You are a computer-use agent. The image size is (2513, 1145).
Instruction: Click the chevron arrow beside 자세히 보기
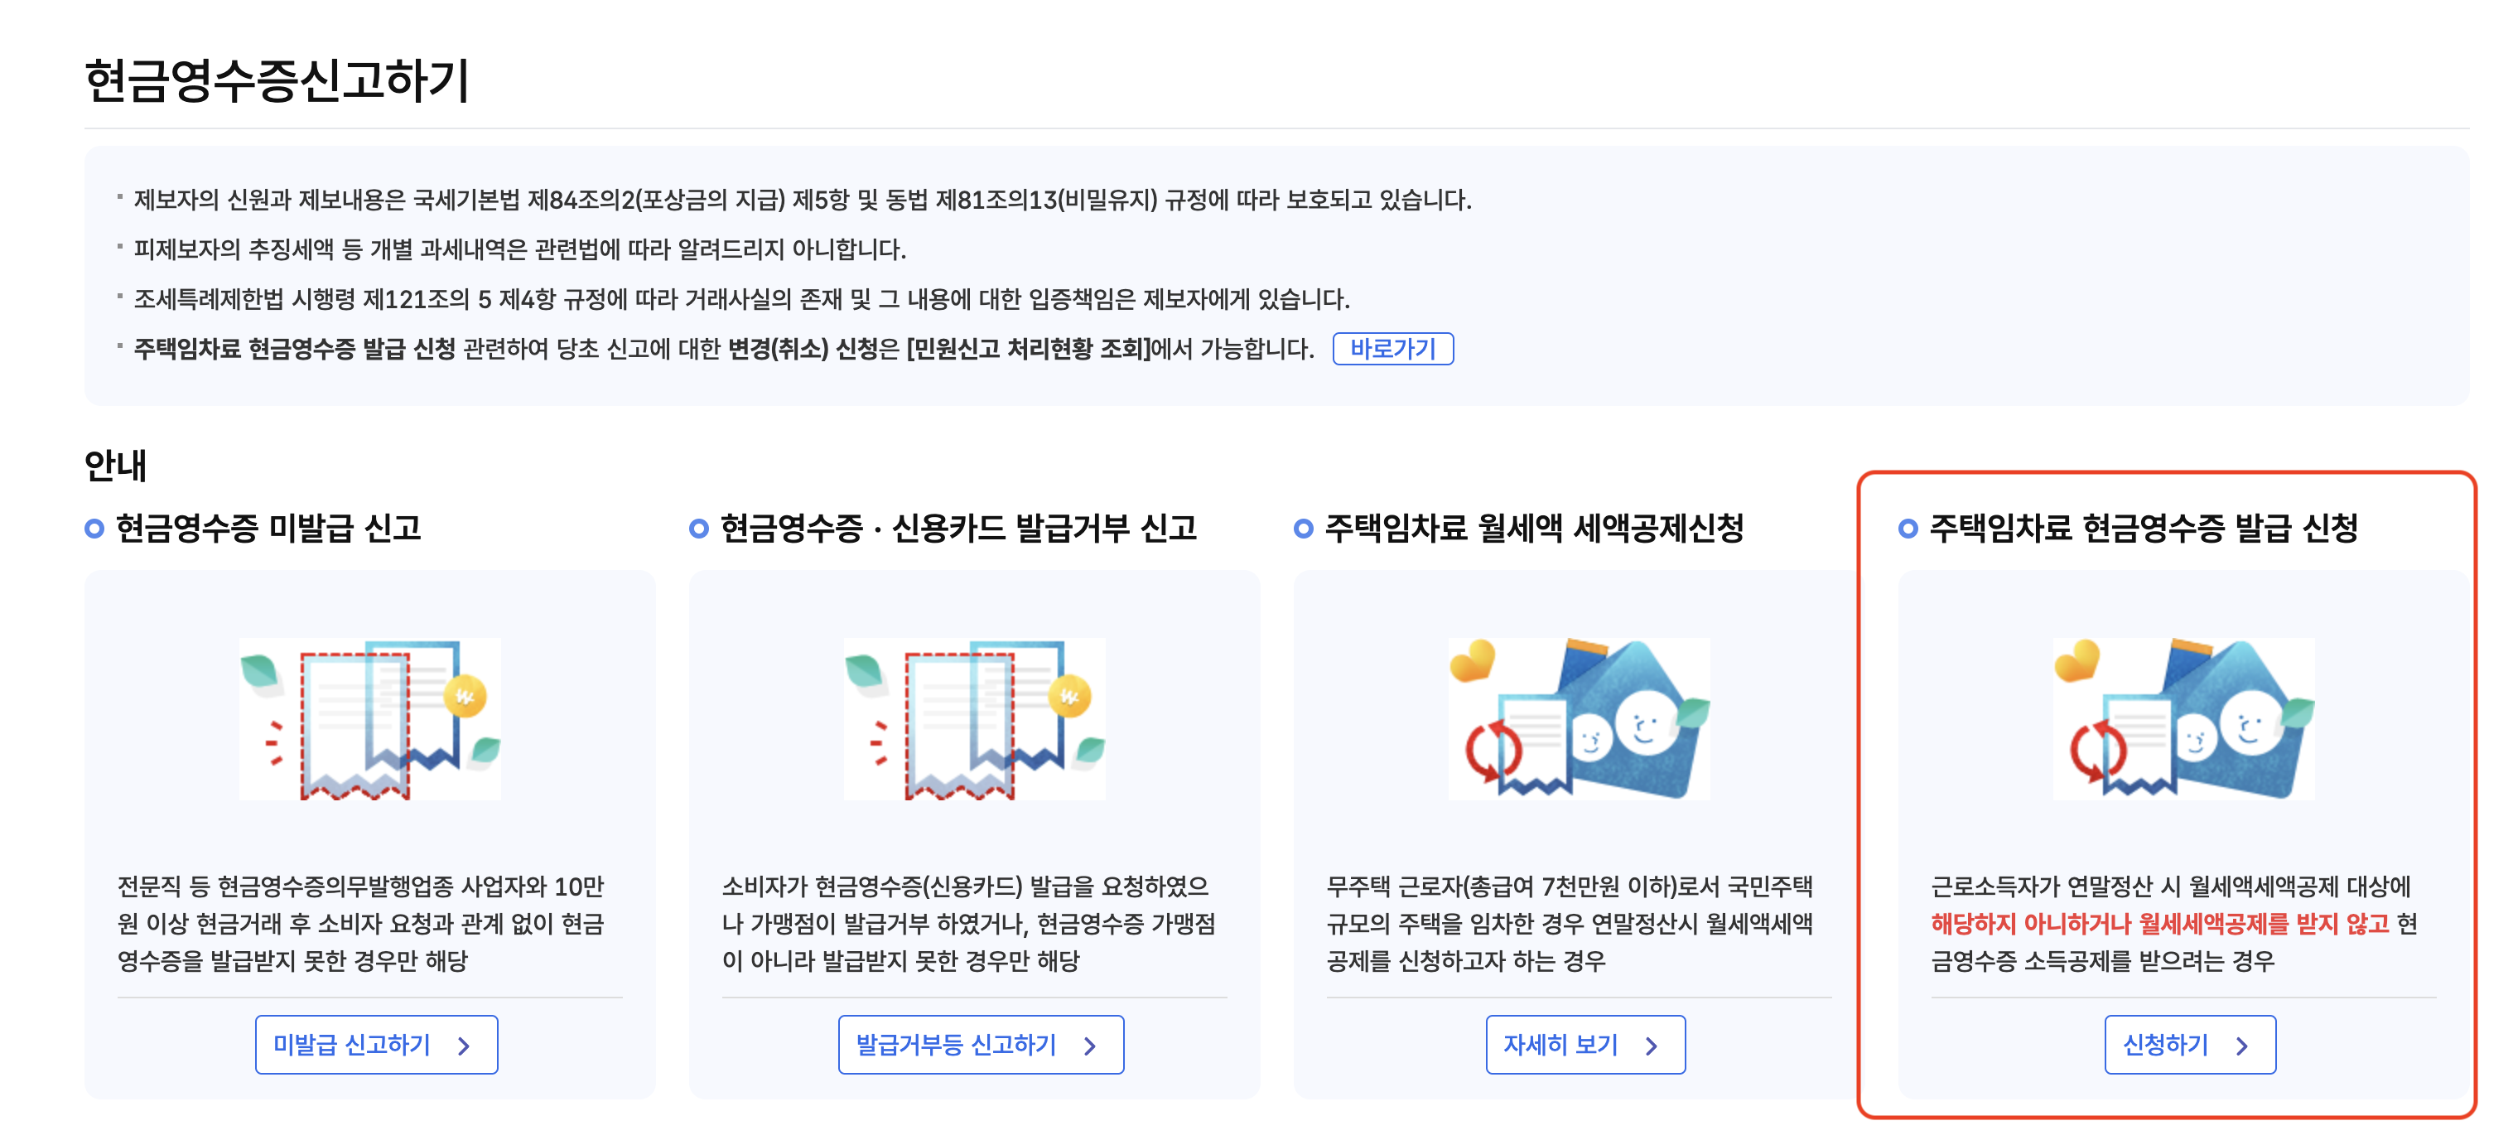click(x=1652, y=1046)
